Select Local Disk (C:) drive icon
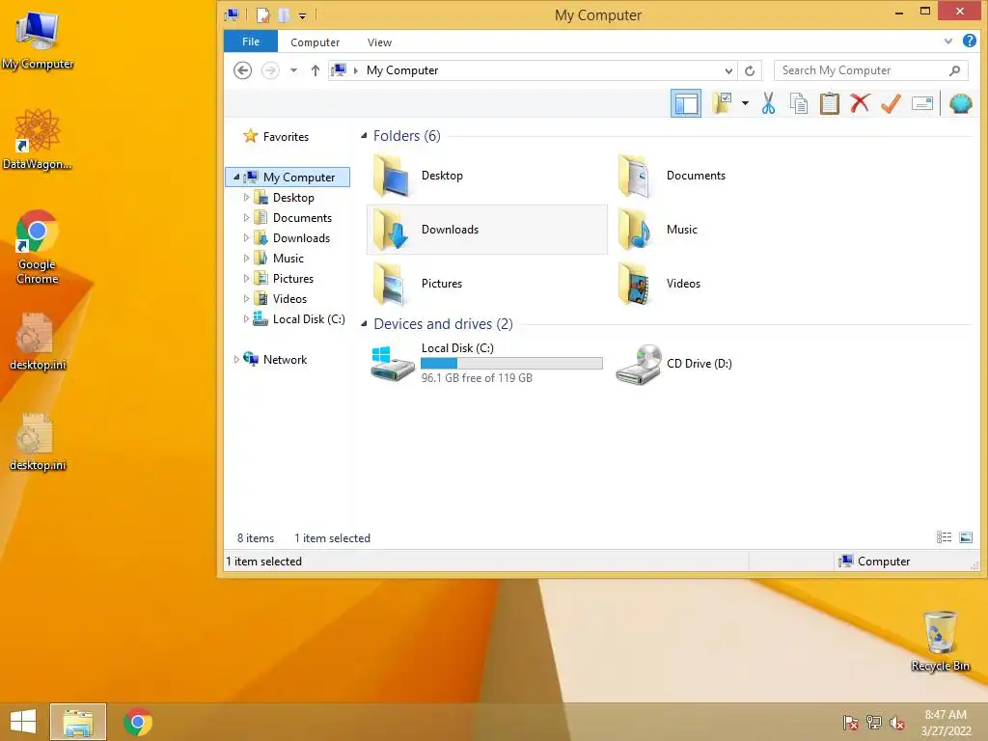 point(392,364)
